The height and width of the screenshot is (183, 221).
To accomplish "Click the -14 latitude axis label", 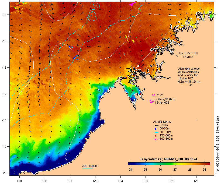I will (x=4, y=15).
